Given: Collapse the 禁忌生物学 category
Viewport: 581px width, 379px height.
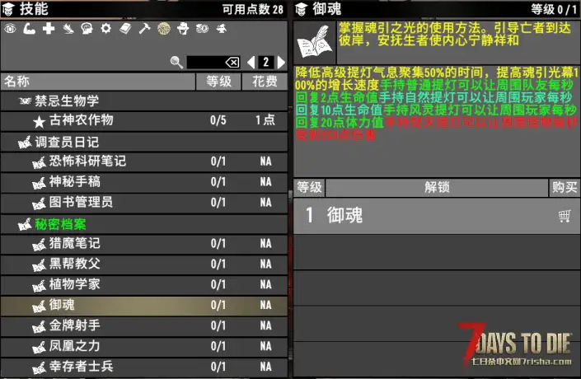Looking at the screenshot, I should (144, 101).
